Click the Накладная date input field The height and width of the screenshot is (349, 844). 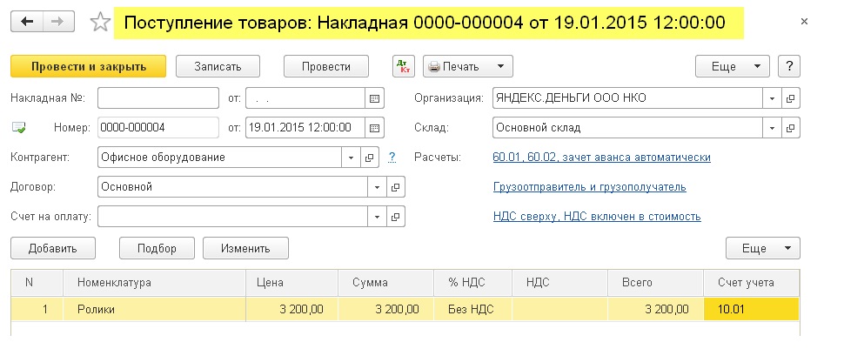click(x=305, y=98)
